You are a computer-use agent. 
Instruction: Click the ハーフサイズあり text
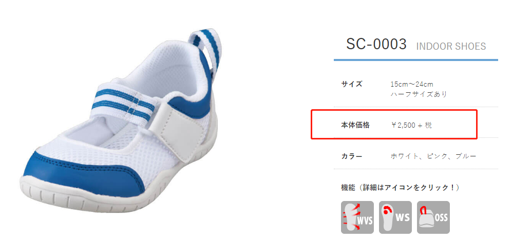tap(419, 94)
